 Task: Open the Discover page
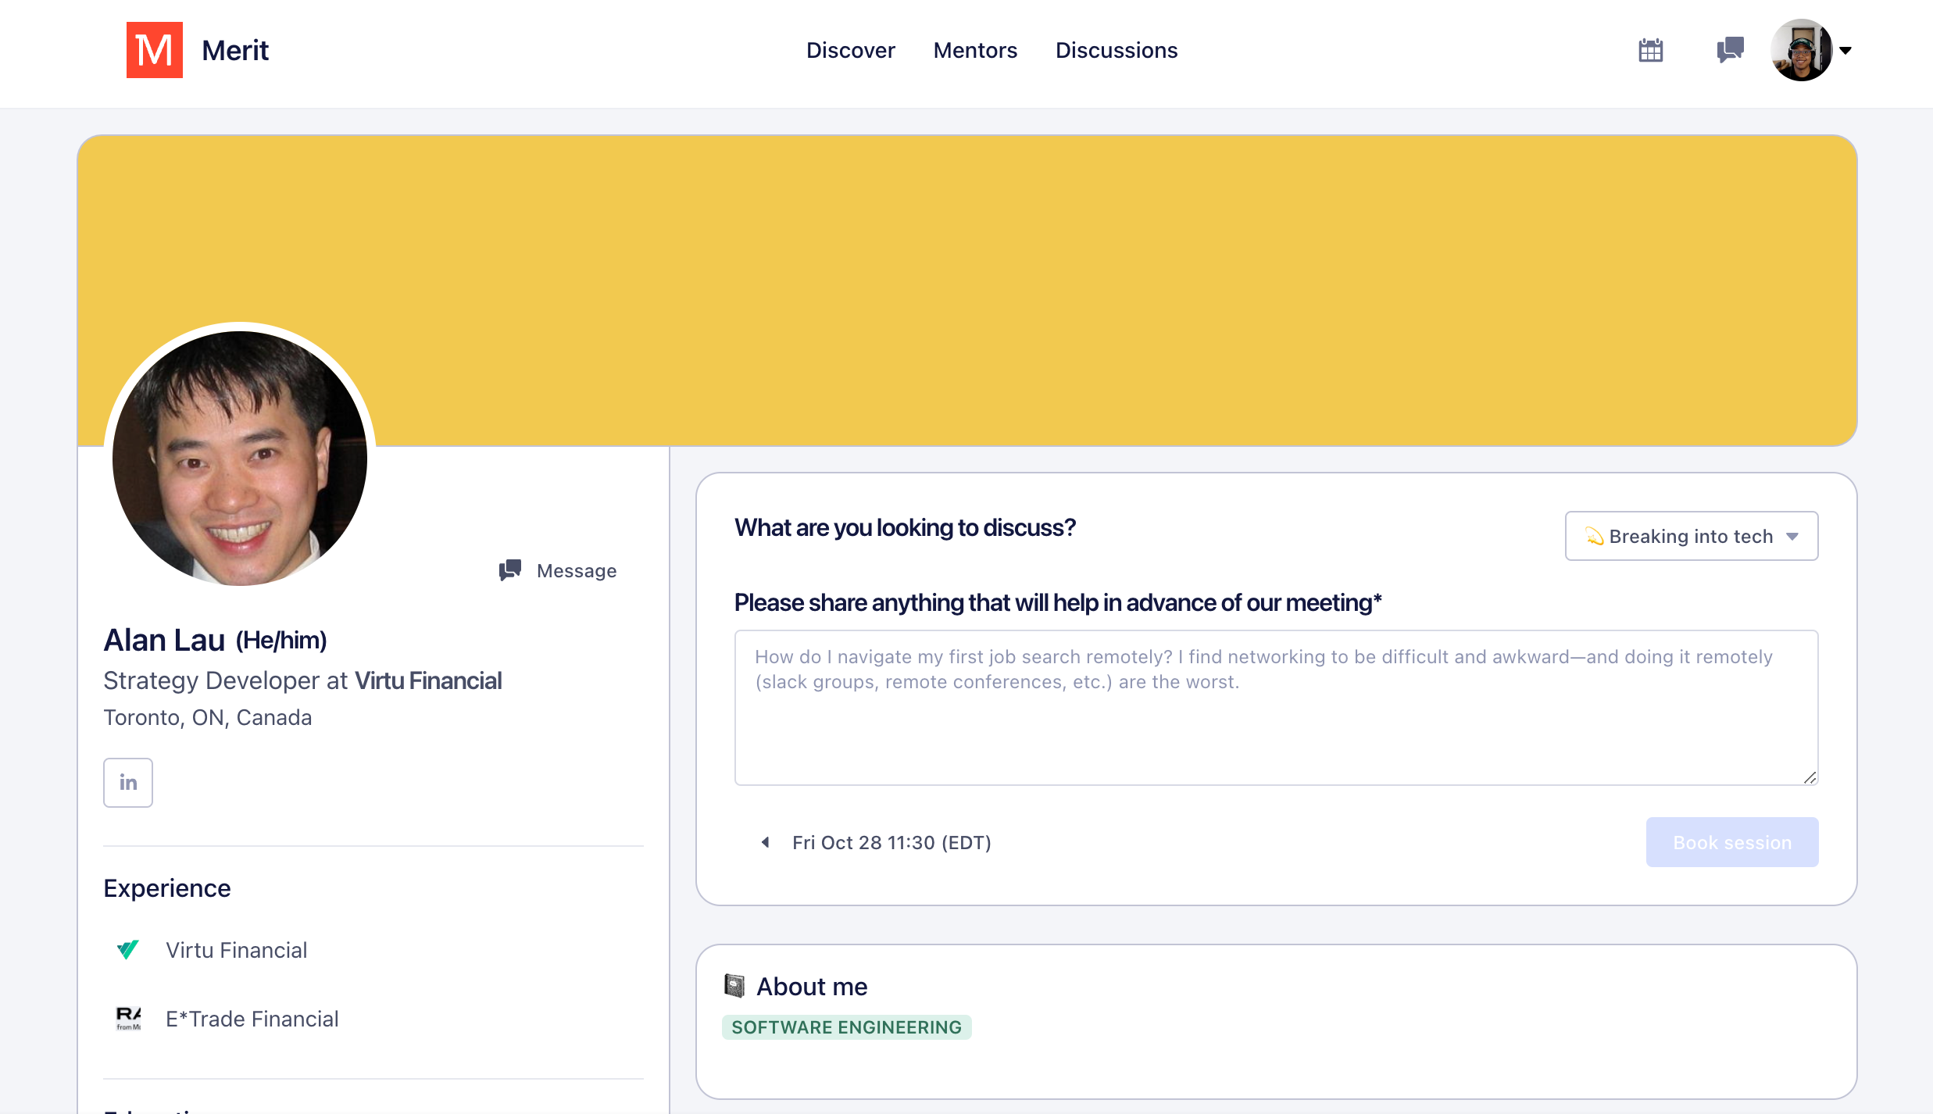coord(850,50)
